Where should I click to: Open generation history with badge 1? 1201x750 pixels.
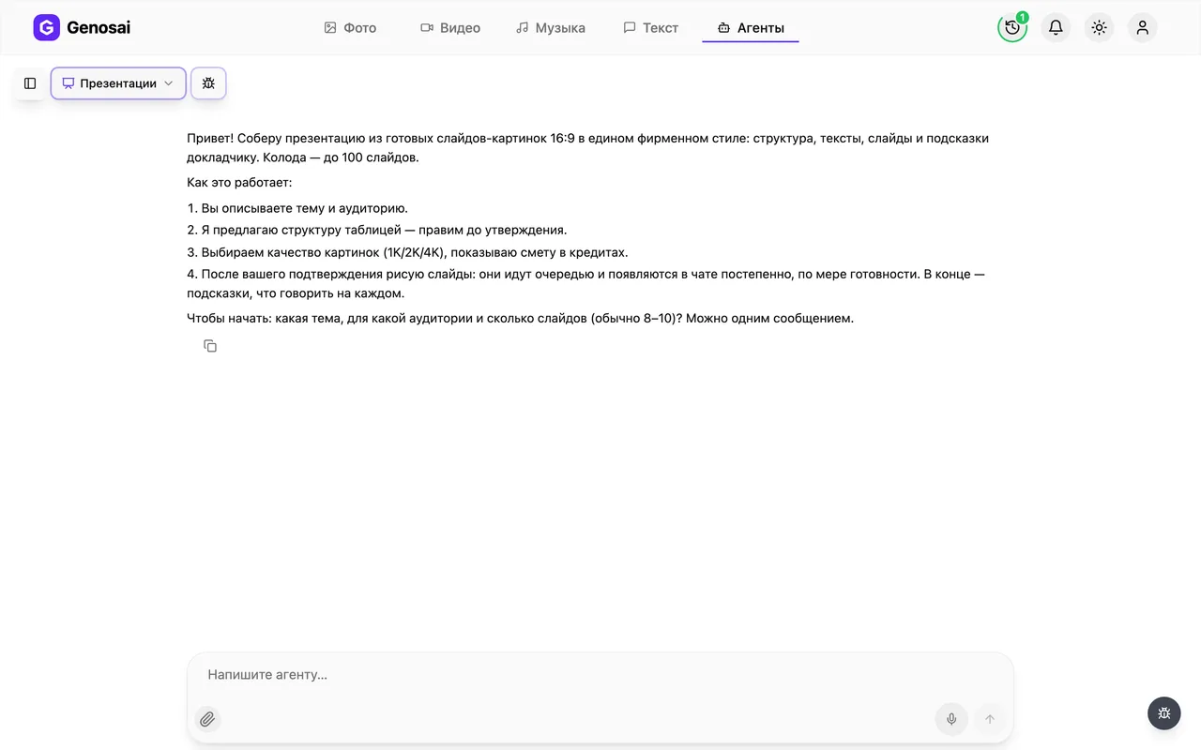[1012, 27]
